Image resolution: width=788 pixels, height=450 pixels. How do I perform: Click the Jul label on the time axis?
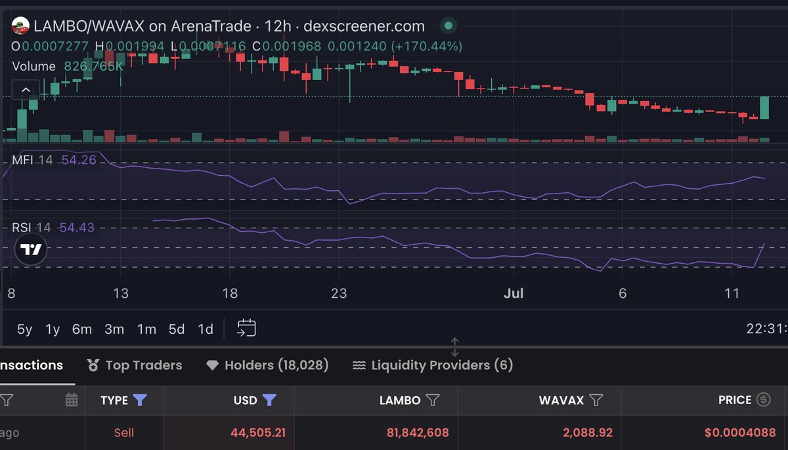pos(514,293)
